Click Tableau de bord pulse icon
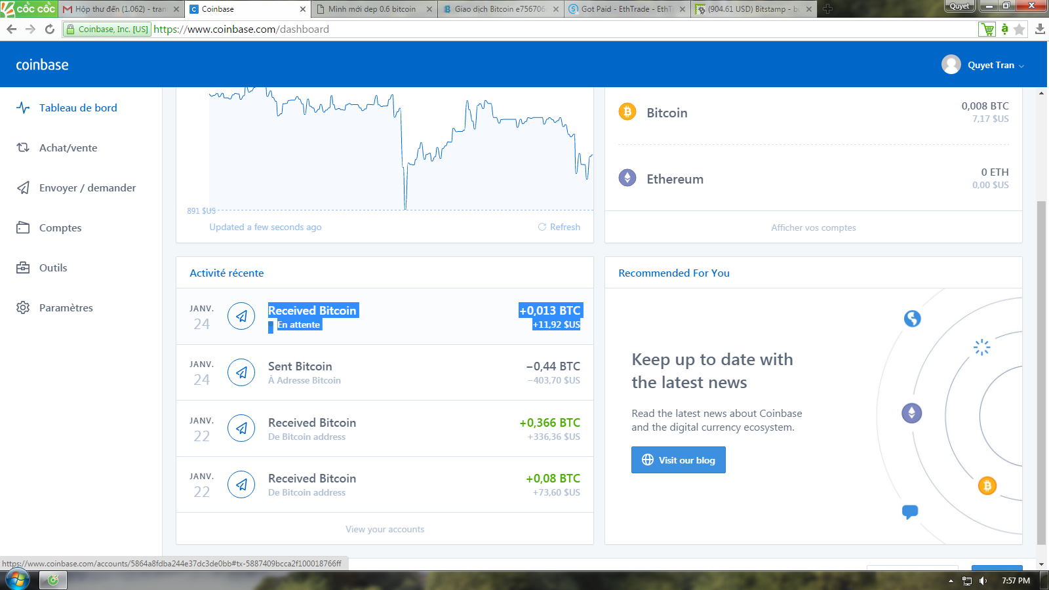The image size is (1049, 590). (23, 108)
